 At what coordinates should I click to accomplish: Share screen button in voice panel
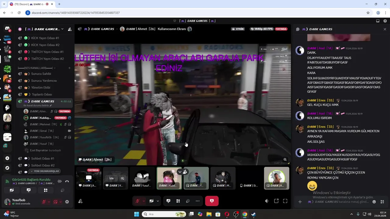click(29, 190)
